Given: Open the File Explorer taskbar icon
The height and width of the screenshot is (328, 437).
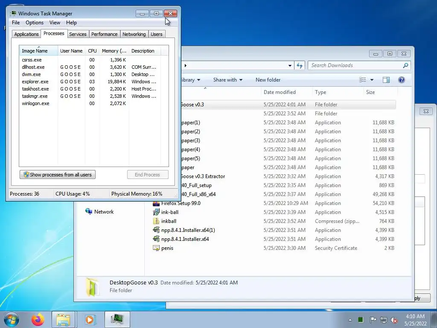Looking at the screenshot, I should click(x=63, y=319).
